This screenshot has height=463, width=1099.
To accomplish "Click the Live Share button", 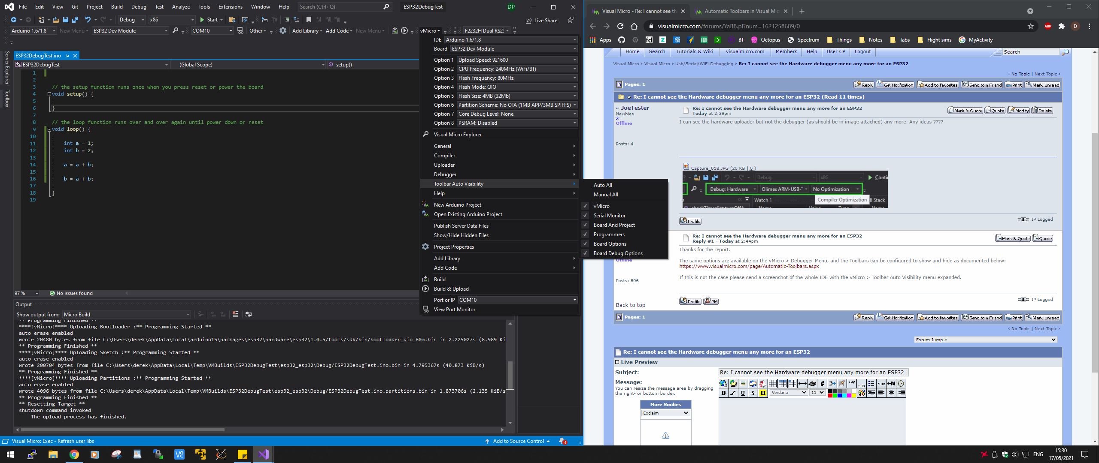I will 541,20.
